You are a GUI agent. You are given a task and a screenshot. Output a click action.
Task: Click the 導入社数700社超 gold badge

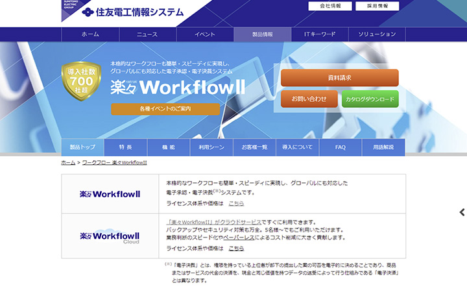(81, 81)
